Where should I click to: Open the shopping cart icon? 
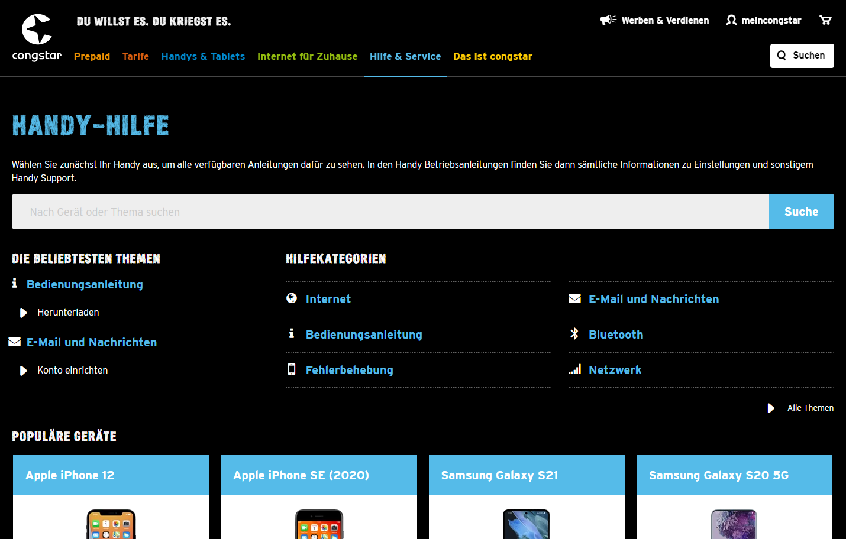(x=825, y=20)
